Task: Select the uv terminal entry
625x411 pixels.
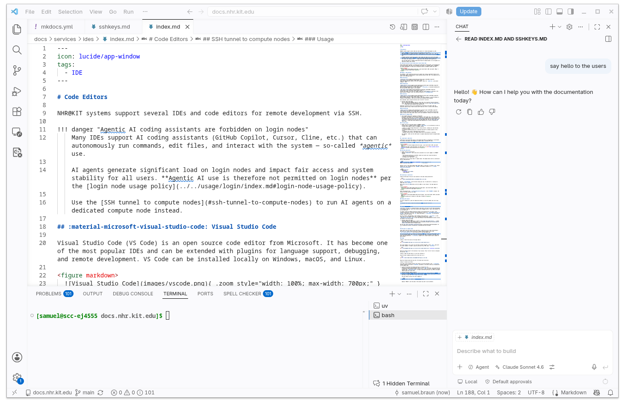Action: (407, 306)
